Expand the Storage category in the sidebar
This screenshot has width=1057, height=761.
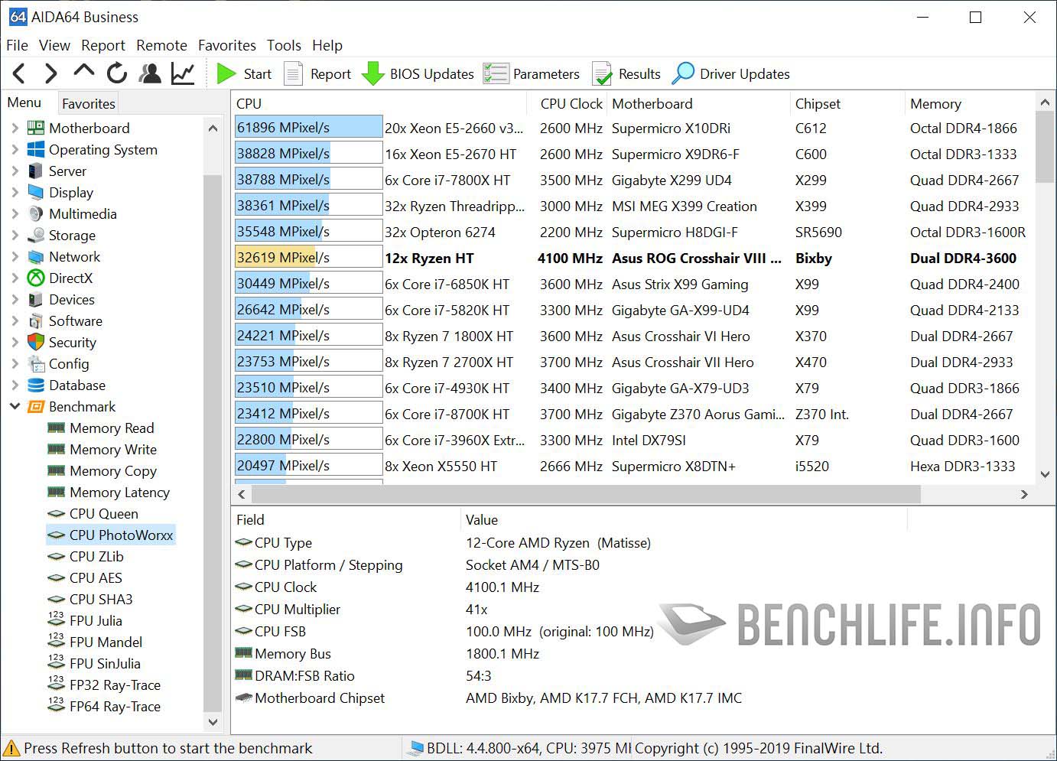tap(15, 235)
